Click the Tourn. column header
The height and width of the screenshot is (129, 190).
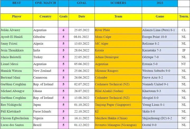[x=184, y=17]
